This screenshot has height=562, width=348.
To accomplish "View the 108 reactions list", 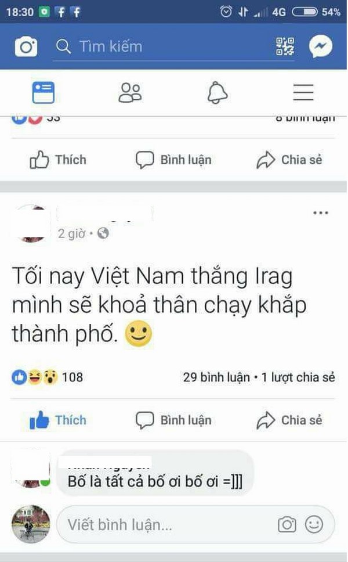I will [x=47, y=377].
